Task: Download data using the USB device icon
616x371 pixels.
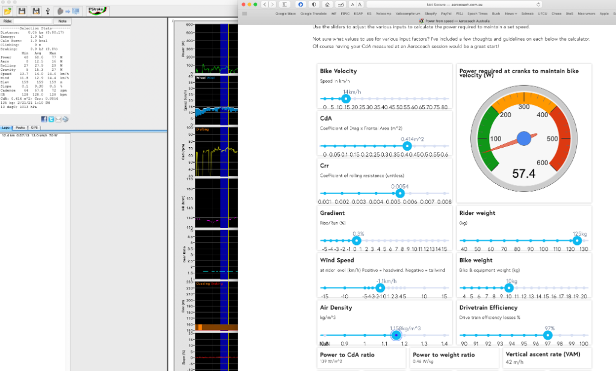Action: point(48,11)
